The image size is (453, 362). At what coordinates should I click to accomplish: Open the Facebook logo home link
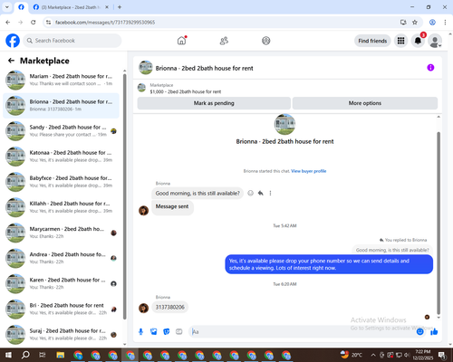coord(13,41)
